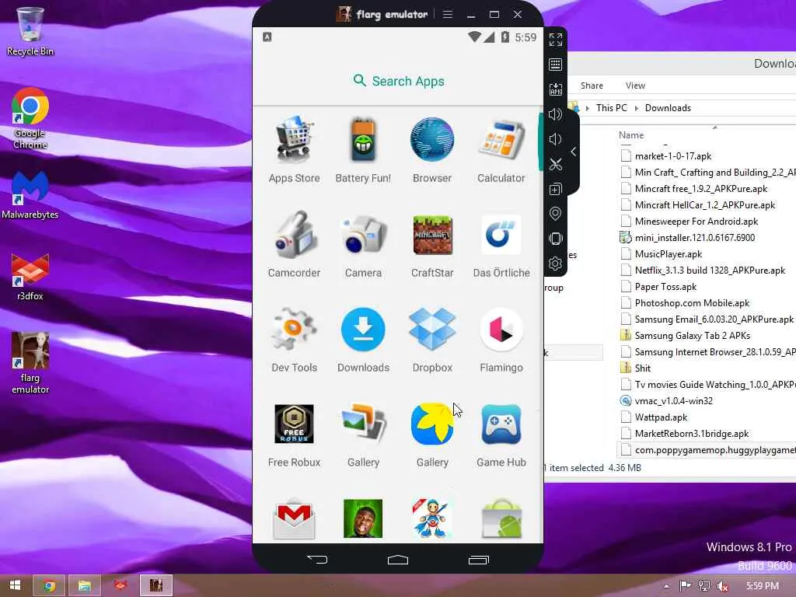Screen dimensions: 796x597
Task: Tap the Android back button
Action: coord(317,560)
